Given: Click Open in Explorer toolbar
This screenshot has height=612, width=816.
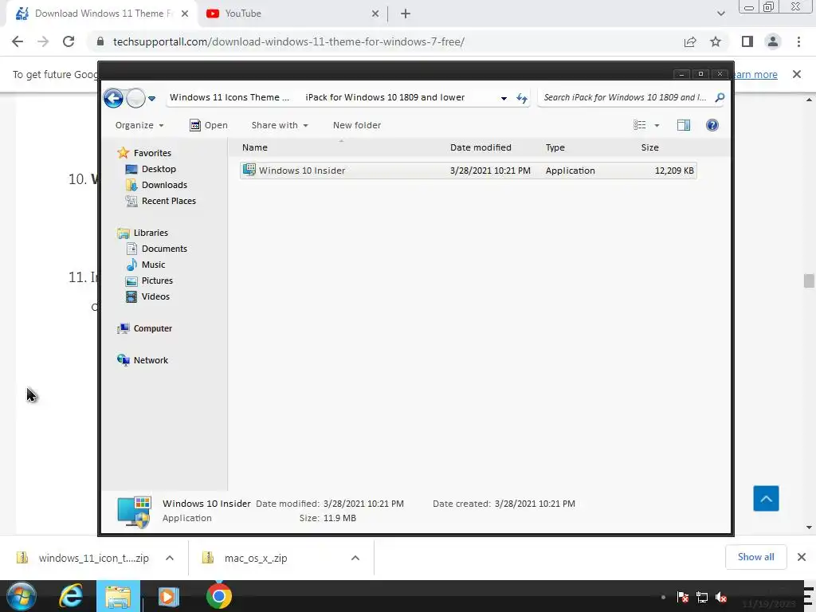Looking at the screenshot, I should click(x=208, y=125).
